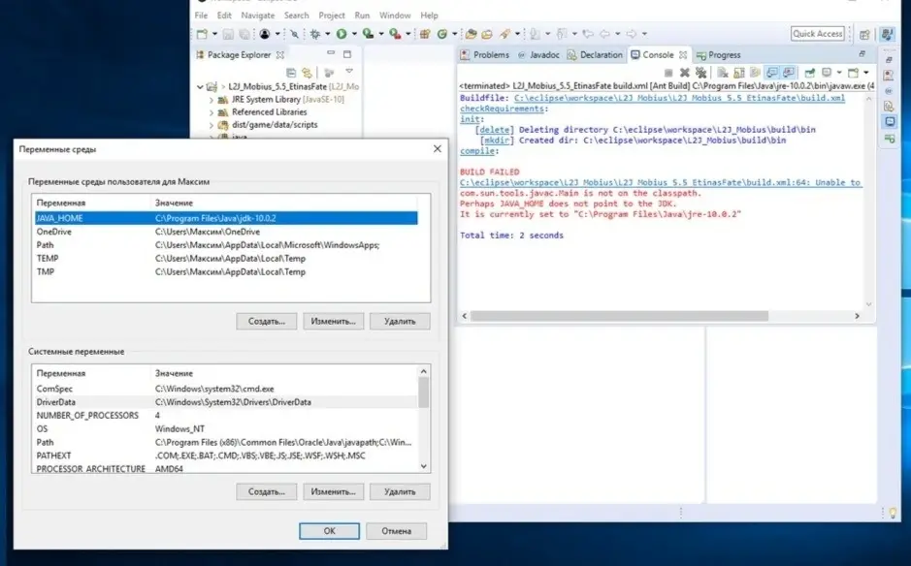Toggle Pin Console in the Console toolbar
Screen dimensions: 911x566
[809, 73]
